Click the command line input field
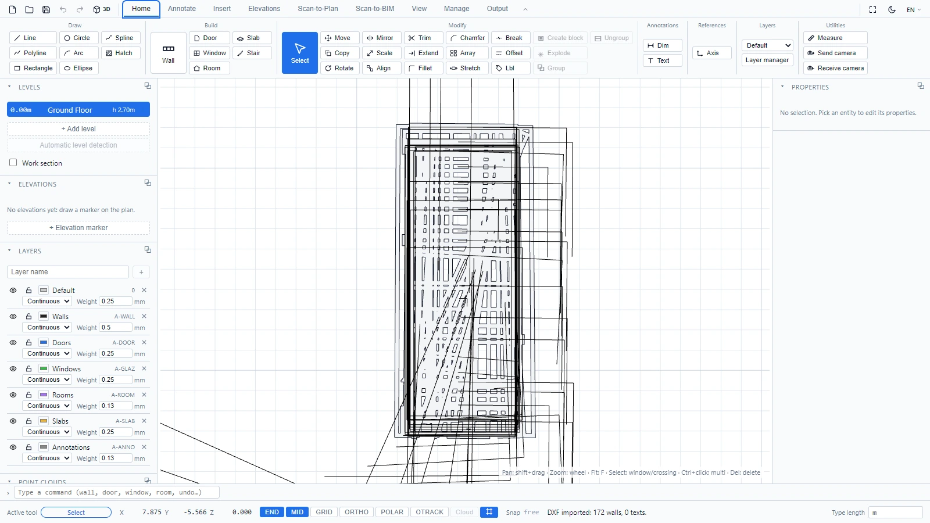The height and width of the screenshot is (523, 930). (x=117, y=492)
